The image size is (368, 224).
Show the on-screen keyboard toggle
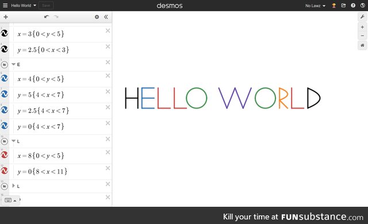(10, 200)
